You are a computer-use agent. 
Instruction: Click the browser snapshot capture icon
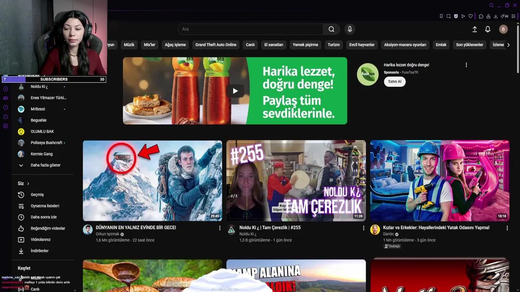pos(448,16)
